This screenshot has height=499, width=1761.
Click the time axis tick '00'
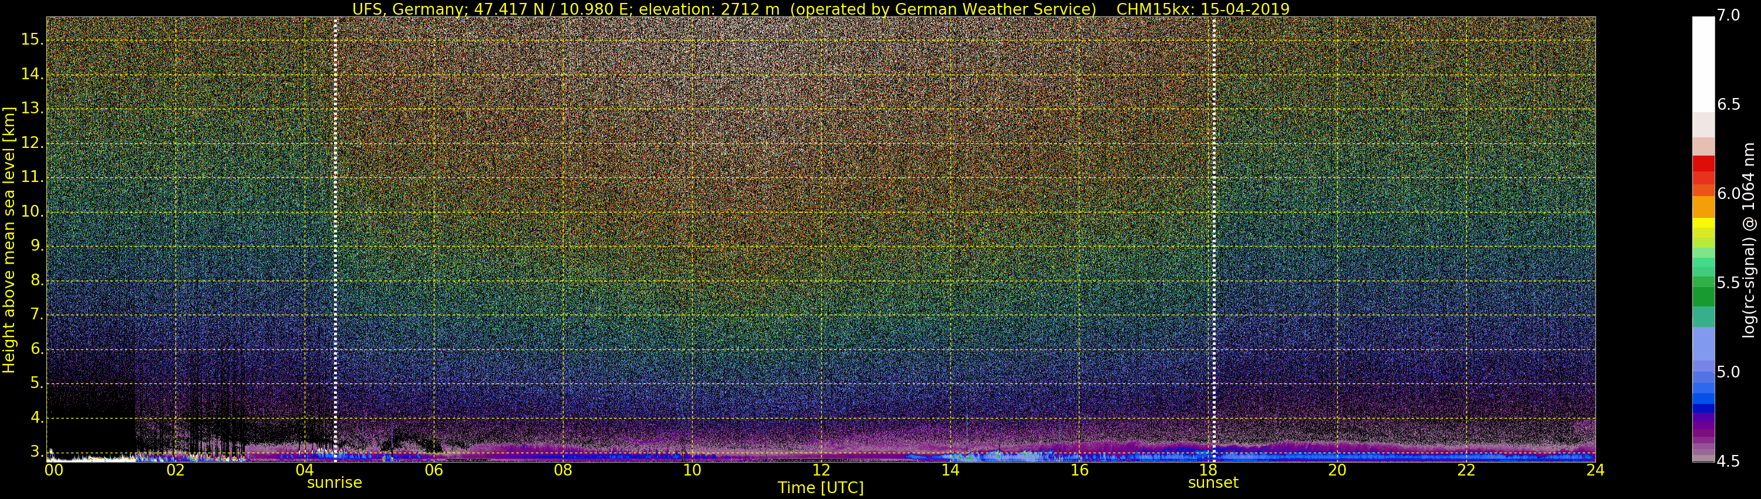53,470
